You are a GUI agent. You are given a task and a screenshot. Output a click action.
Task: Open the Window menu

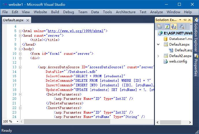174,12
